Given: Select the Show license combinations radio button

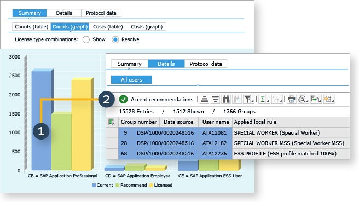Looking at the screenshot, I should 86,39.
